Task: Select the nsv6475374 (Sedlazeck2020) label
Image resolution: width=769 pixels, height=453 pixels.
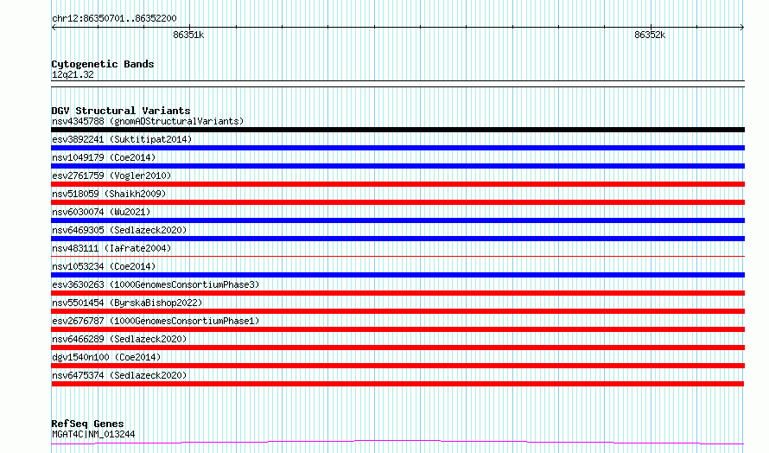Action: tap(119, 375)
